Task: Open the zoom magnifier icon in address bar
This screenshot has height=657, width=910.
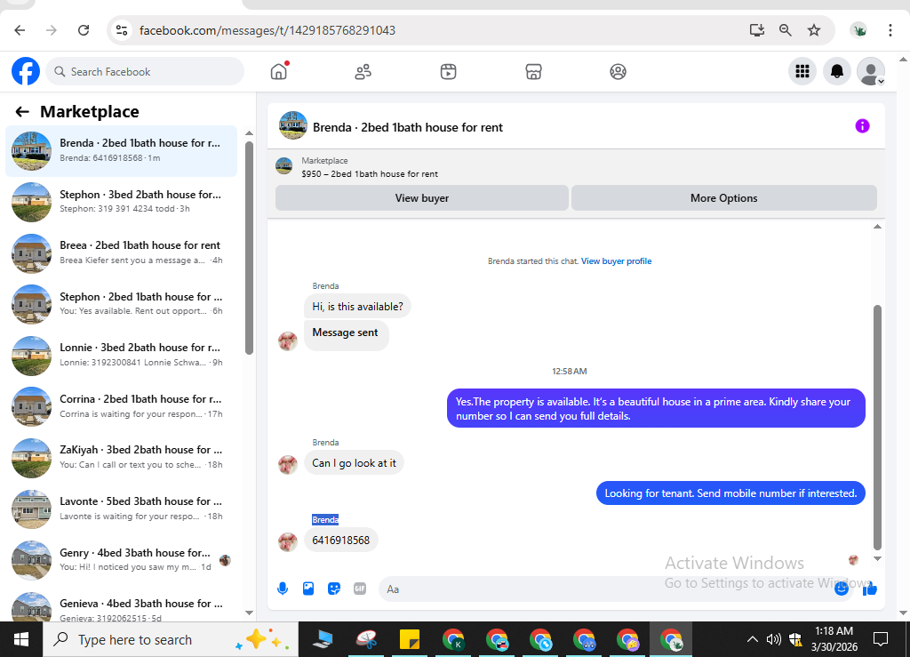Action: tap(786, 30)
